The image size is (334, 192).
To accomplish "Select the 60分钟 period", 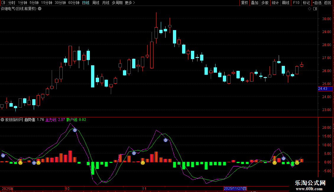I will click(74, 3).
